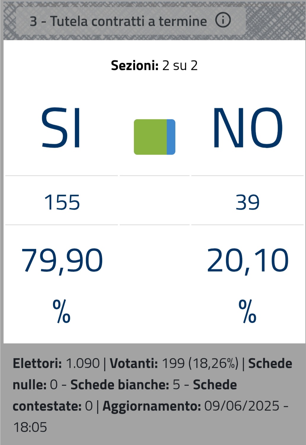Select the large NO label

[247, 128]
